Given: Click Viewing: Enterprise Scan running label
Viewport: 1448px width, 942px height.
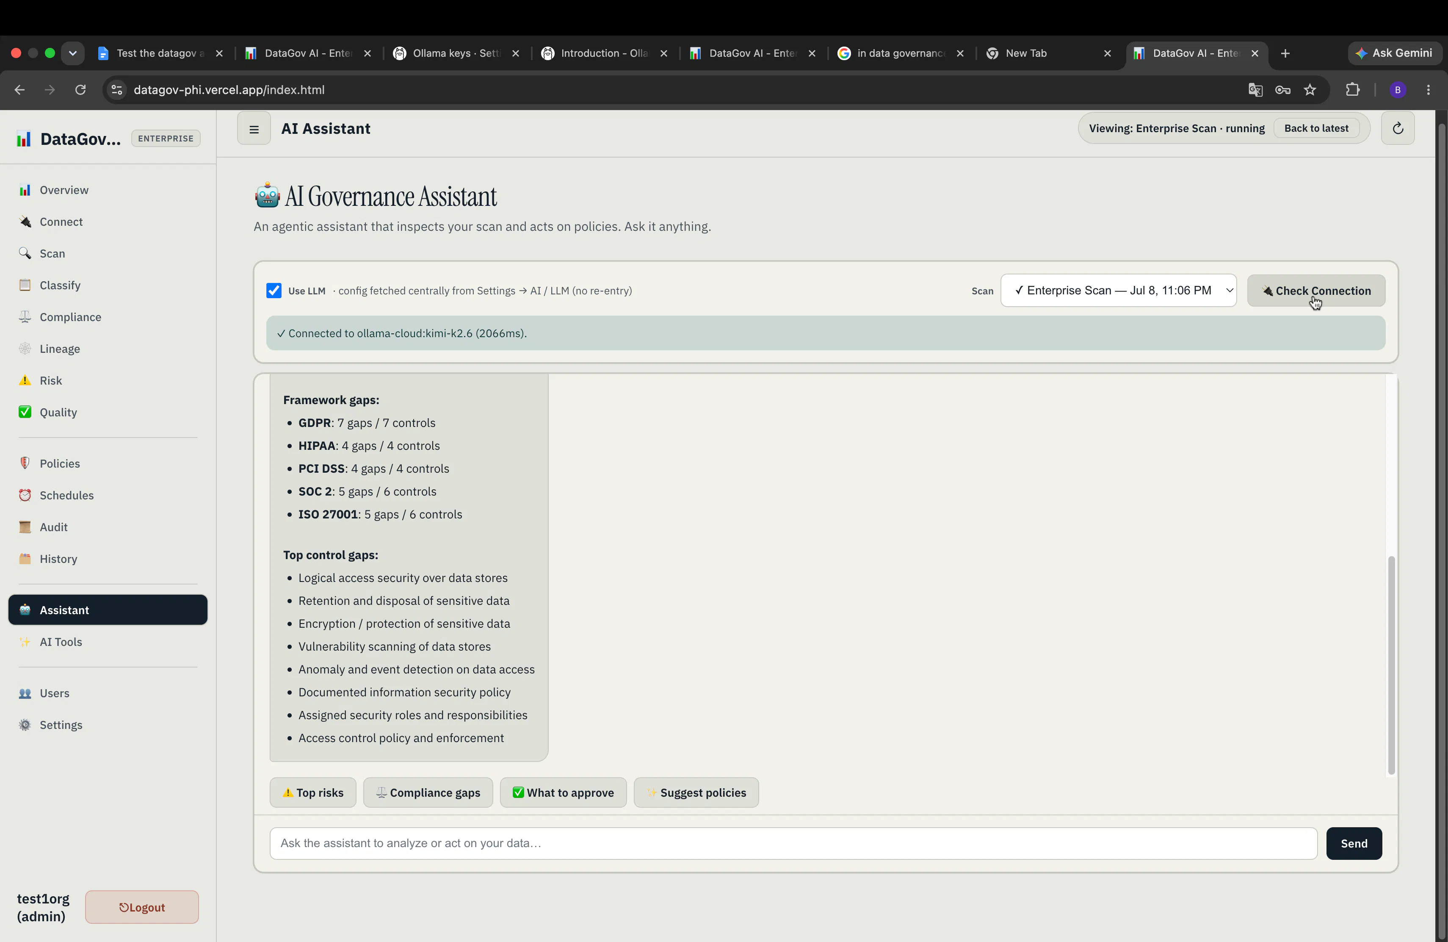Looking at the screenshot, I should click(x=1176, y=128).
